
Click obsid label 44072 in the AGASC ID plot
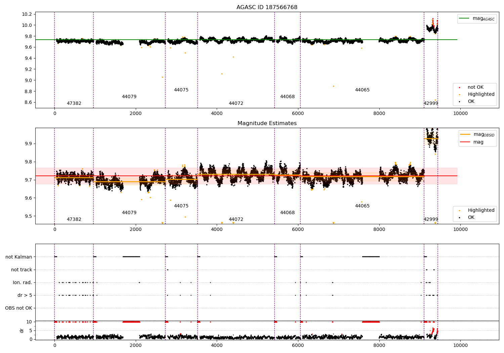click(x=236, y=104)
